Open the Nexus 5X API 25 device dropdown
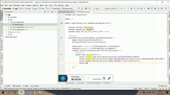Image resolution: width=170 pixels, height=95 pixels. [x=111, y=8]
